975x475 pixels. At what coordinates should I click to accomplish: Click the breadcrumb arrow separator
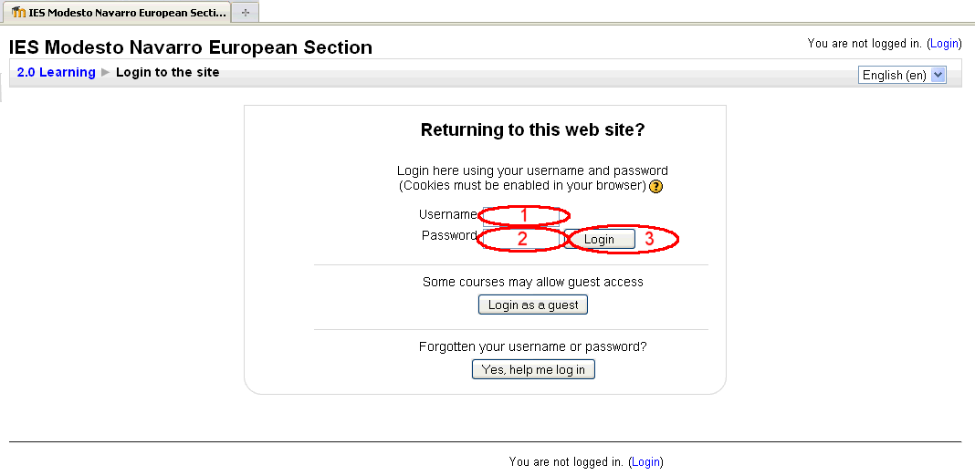(x=106, y=72)
